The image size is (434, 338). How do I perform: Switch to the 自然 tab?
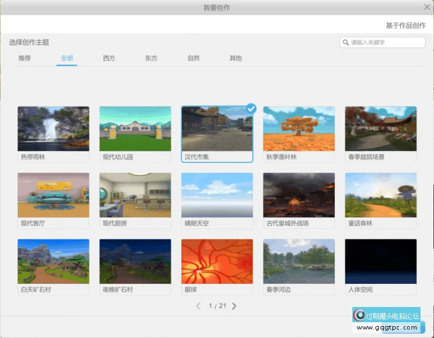pos(194,58)
